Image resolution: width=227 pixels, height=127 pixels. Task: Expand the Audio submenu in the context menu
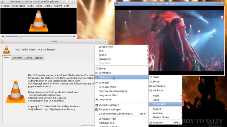coord(165,96)
